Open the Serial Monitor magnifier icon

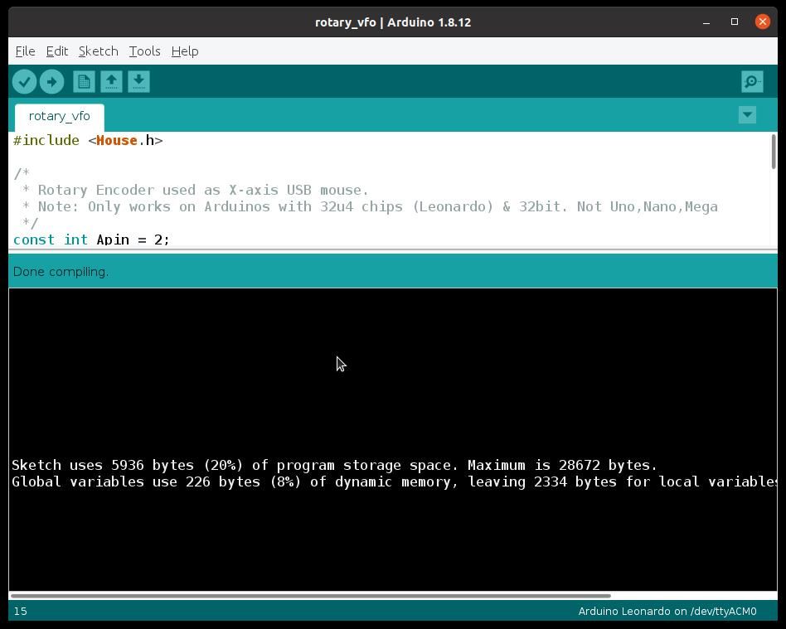pos(752,82)
